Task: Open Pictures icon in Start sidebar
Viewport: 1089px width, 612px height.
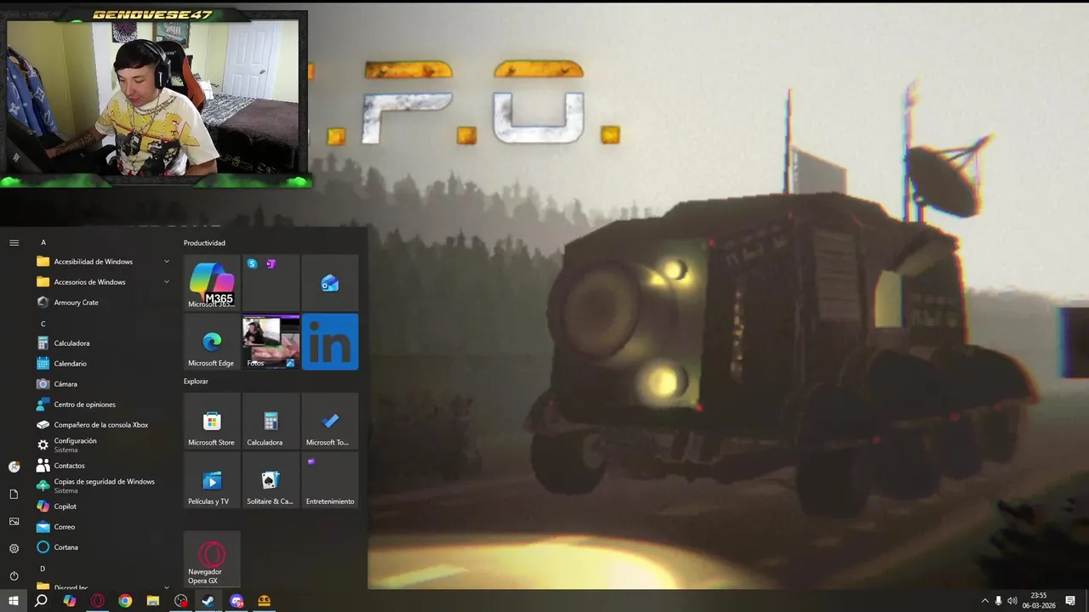Action: [14, 521]
